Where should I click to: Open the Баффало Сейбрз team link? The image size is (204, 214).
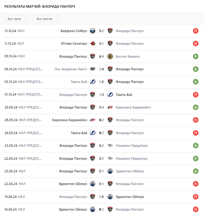(74, 31)
